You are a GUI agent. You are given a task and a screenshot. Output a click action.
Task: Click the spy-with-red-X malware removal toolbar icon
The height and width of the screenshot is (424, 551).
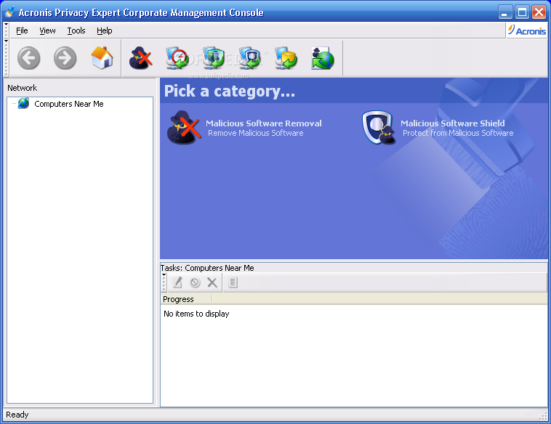(x=140, y=58)
